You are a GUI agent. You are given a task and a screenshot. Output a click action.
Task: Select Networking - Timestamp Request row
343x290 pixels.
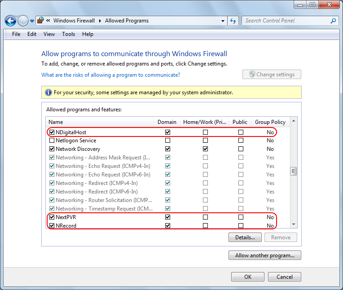click(x=167, y=209)
